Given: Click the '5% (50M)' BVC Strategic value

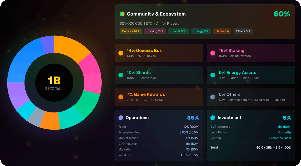Looking at the screenshot, I should coord(284,127).
